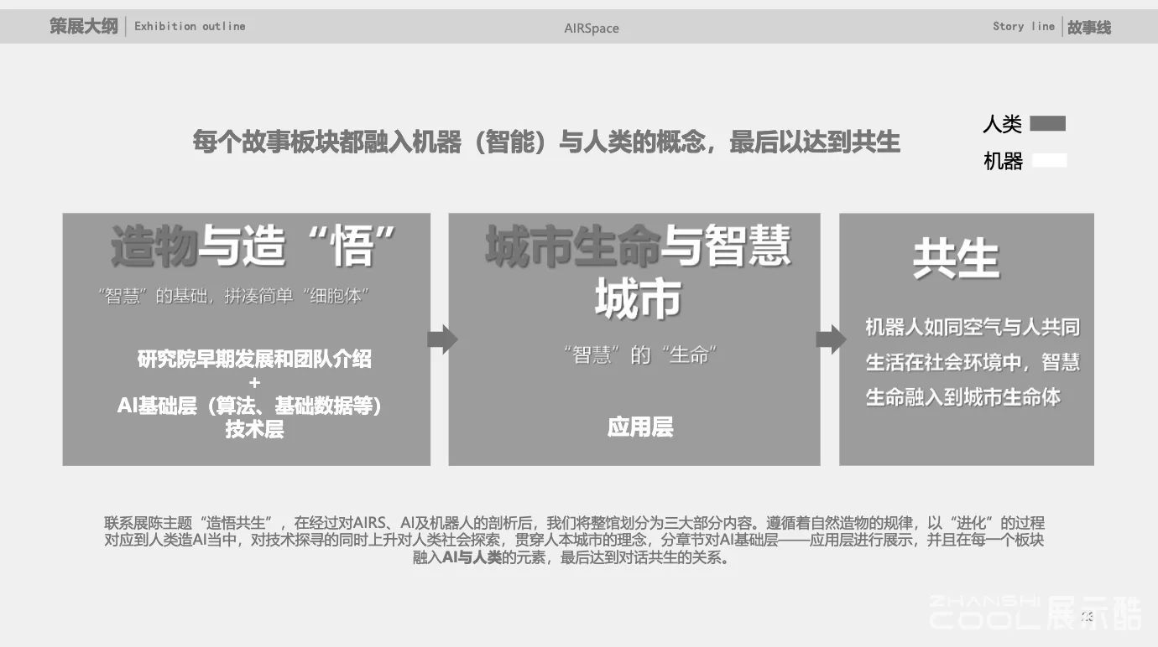This screenshot has width=1158, height=647.
Task: Click the subtitle “智慧”的基础，拼凑简单“细胞体”
Action: (234, 296)
